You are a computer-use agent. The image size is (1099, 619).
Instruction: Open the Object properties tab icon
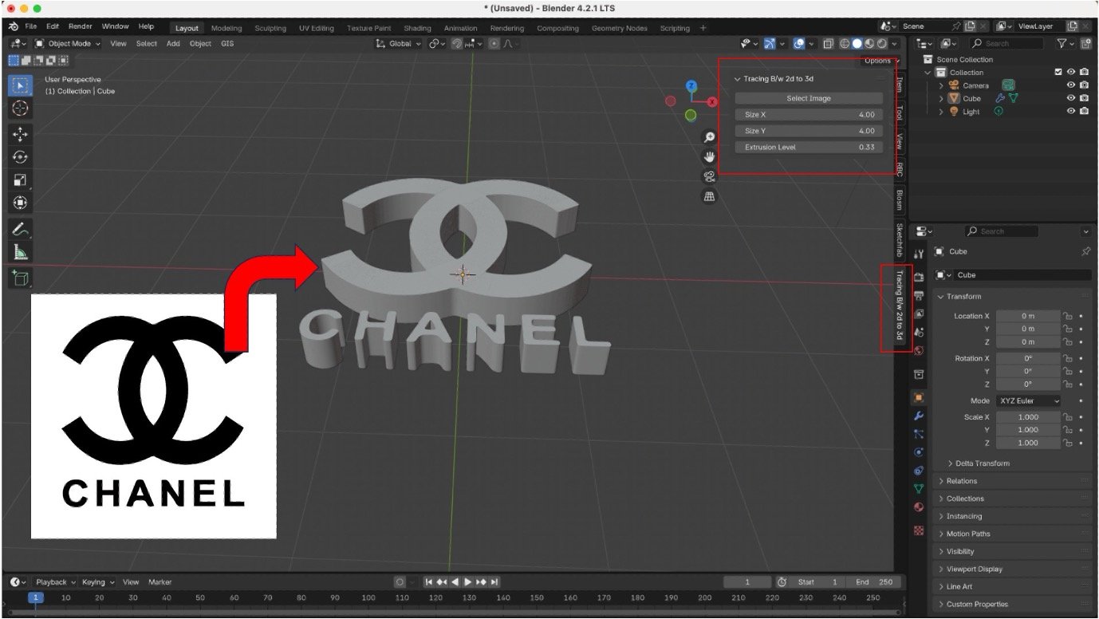click(919, 397)
